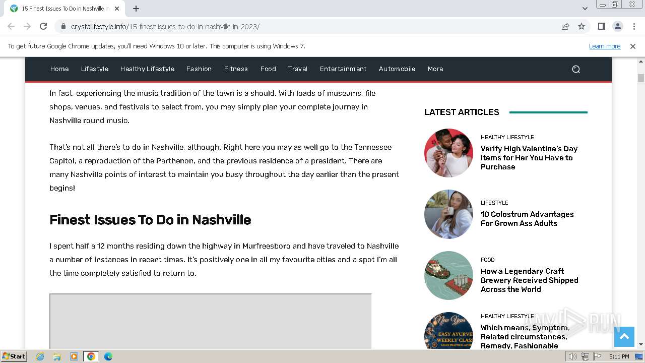
Task: Click the Chrome taskbar icon
Action: 91,356
